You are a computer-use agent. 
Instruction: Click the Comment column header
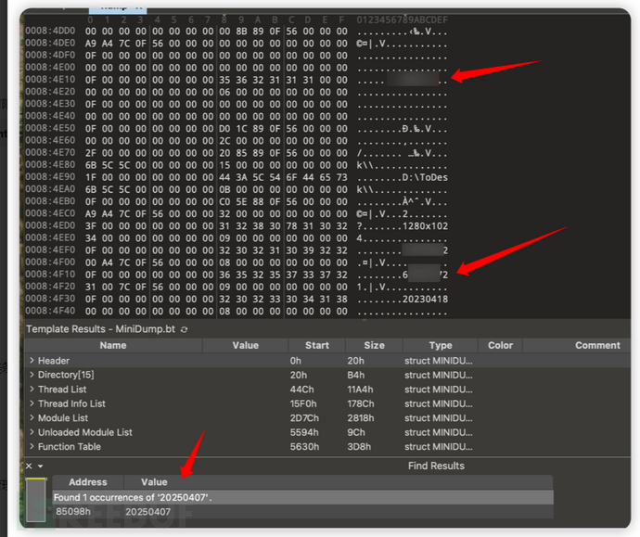click(x=596, y=345)
